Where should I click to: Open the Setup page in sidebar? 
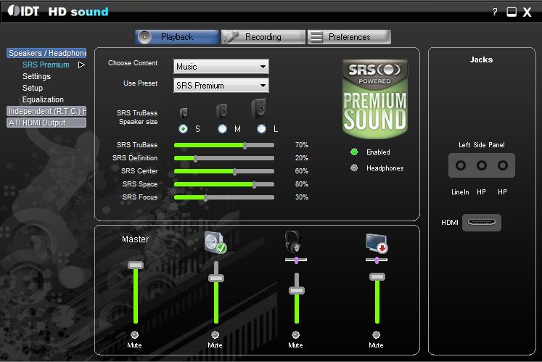(33, 88)
